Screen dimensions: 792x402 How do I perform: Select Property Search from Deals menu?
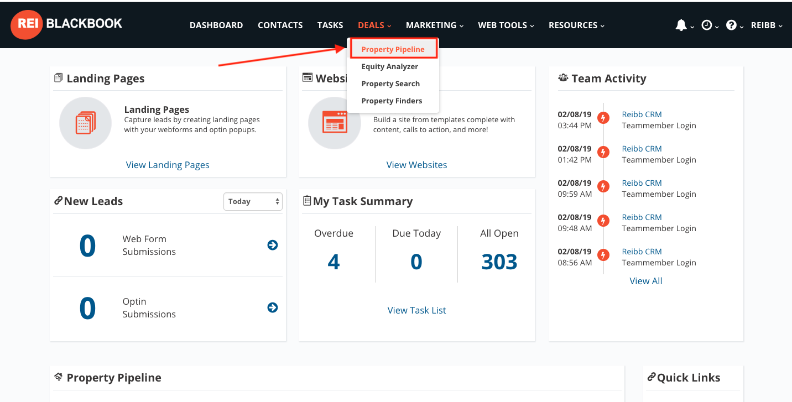pos(390,83)
